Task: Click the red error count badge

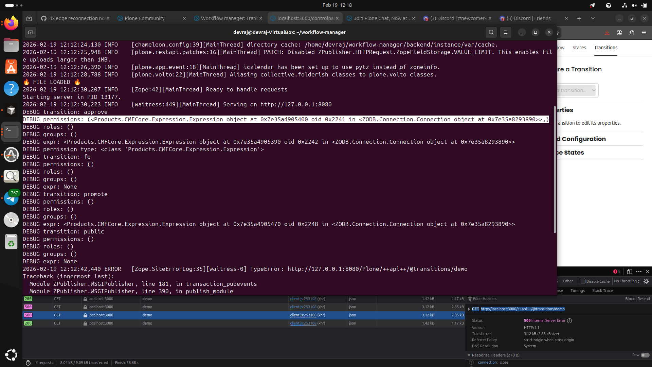Action: pos(617,272)
